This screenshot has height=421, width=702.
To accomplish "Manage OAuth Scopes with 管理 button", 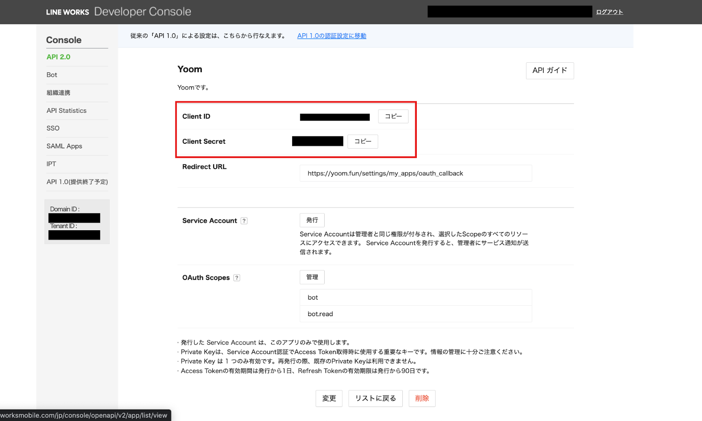I will tap(312, 277).
